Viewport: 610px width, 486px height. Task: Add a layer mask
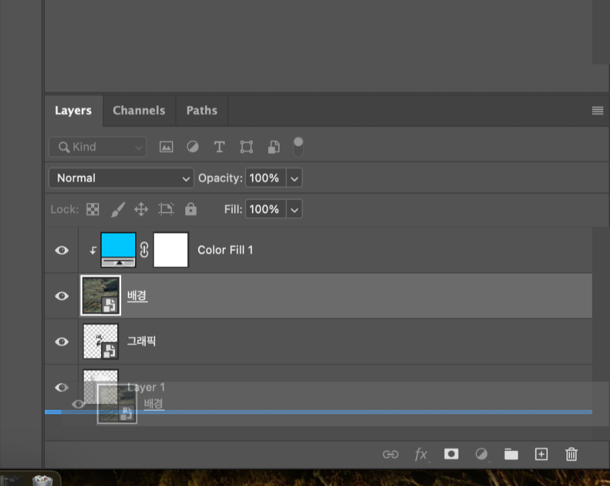tap(451, 454)
